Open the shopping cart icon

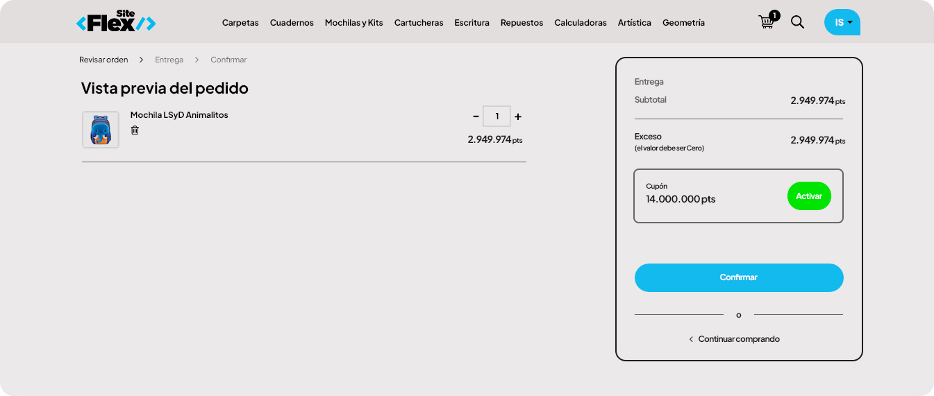click(767, 22)
